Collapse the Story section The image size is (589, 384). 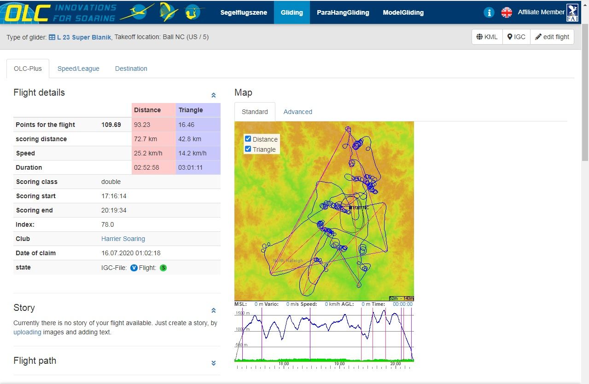[x=213, y=310]
